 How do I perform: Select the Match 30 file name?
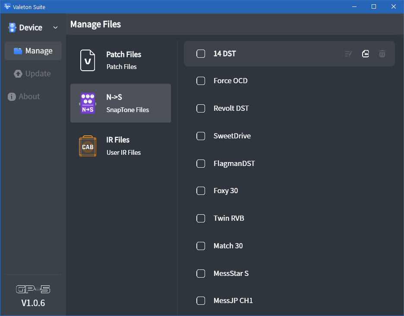pyautogui.click(x=228, y=246)
